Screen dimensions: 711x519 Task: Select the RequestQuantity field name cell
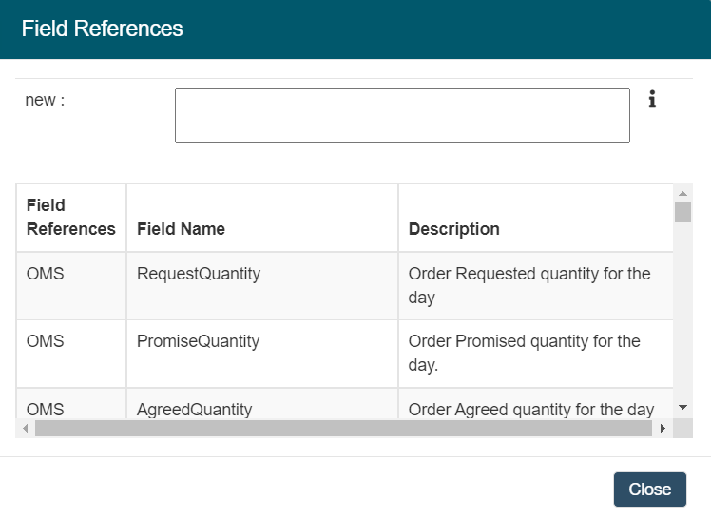199,274
